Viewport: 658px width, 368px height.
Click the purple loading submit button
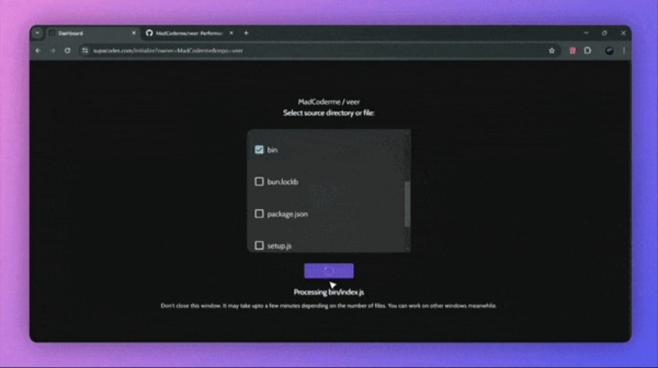pyautogui.click(x=328, y=271)
